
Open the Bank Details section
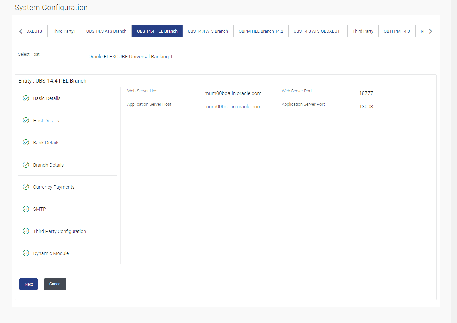(68, 142)
